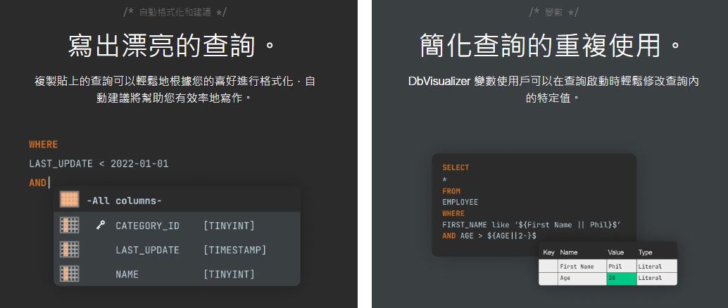Viewport: 728px width, 308px height.
Task: Place cursor after the AND keyword in editor
Action: (48, 183)
